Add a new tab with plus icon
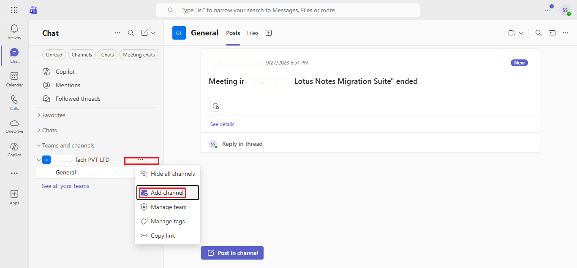Image resolution: width=577 pixels, height=268 pixels. point(269,33)
